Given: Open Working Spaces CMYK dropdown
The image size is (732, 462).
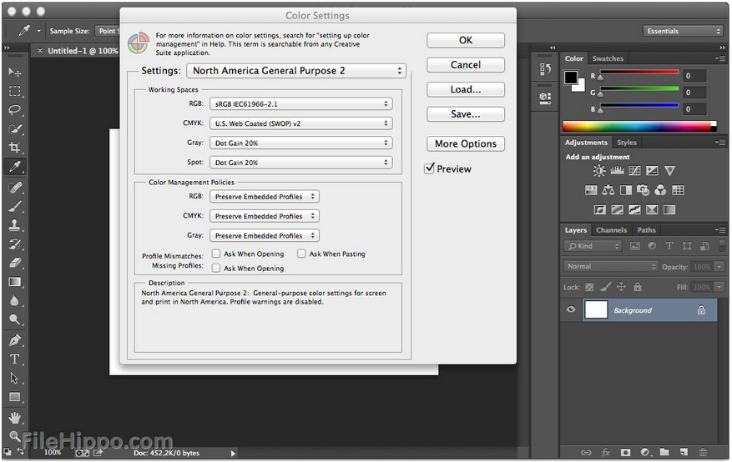Looking at the screenshot, I should click(300, 123).
